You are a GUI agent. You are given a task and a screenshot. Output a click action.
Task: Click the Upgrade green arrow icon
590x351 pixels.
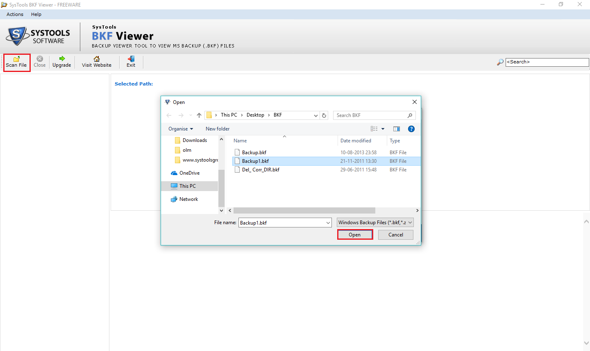(x=62, y=59)
